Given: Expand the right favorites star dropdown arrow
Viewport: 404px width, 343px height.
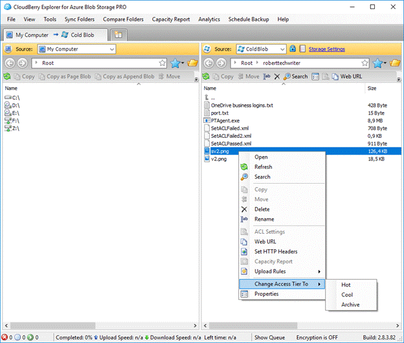Looking at the screenshot, I should 385,63.
